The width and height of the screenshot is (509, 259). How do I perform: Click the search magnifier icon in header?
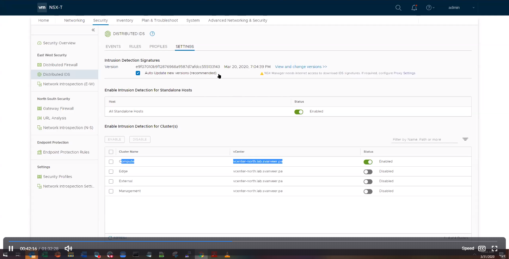click(398, 8)
